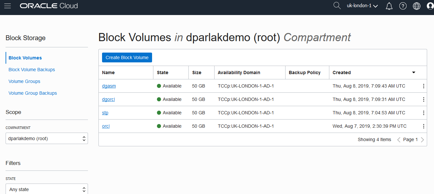Click the Create Block Volume button
Viewport: 434px width, 194px height.
tap(127, 57)
